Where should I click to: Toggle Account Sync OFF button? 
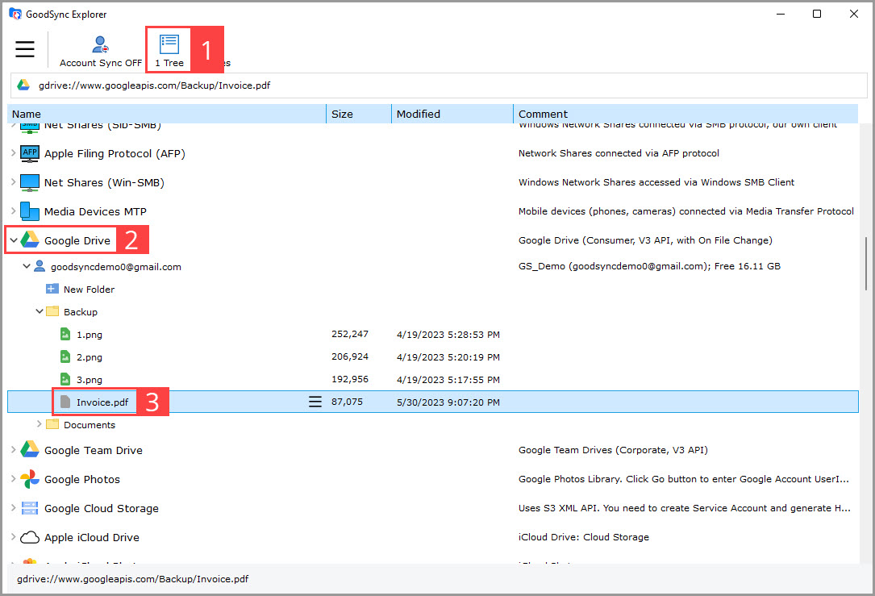101,52
